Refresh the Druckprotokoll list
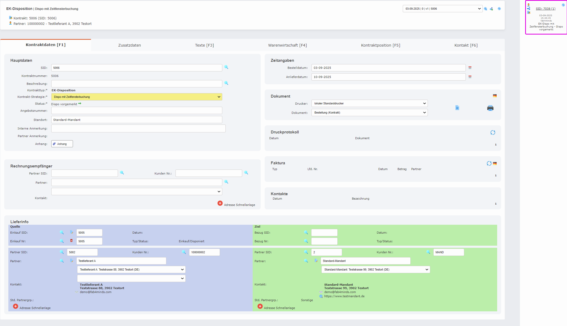This screenshot has width=567, height=326. point(493,133)
